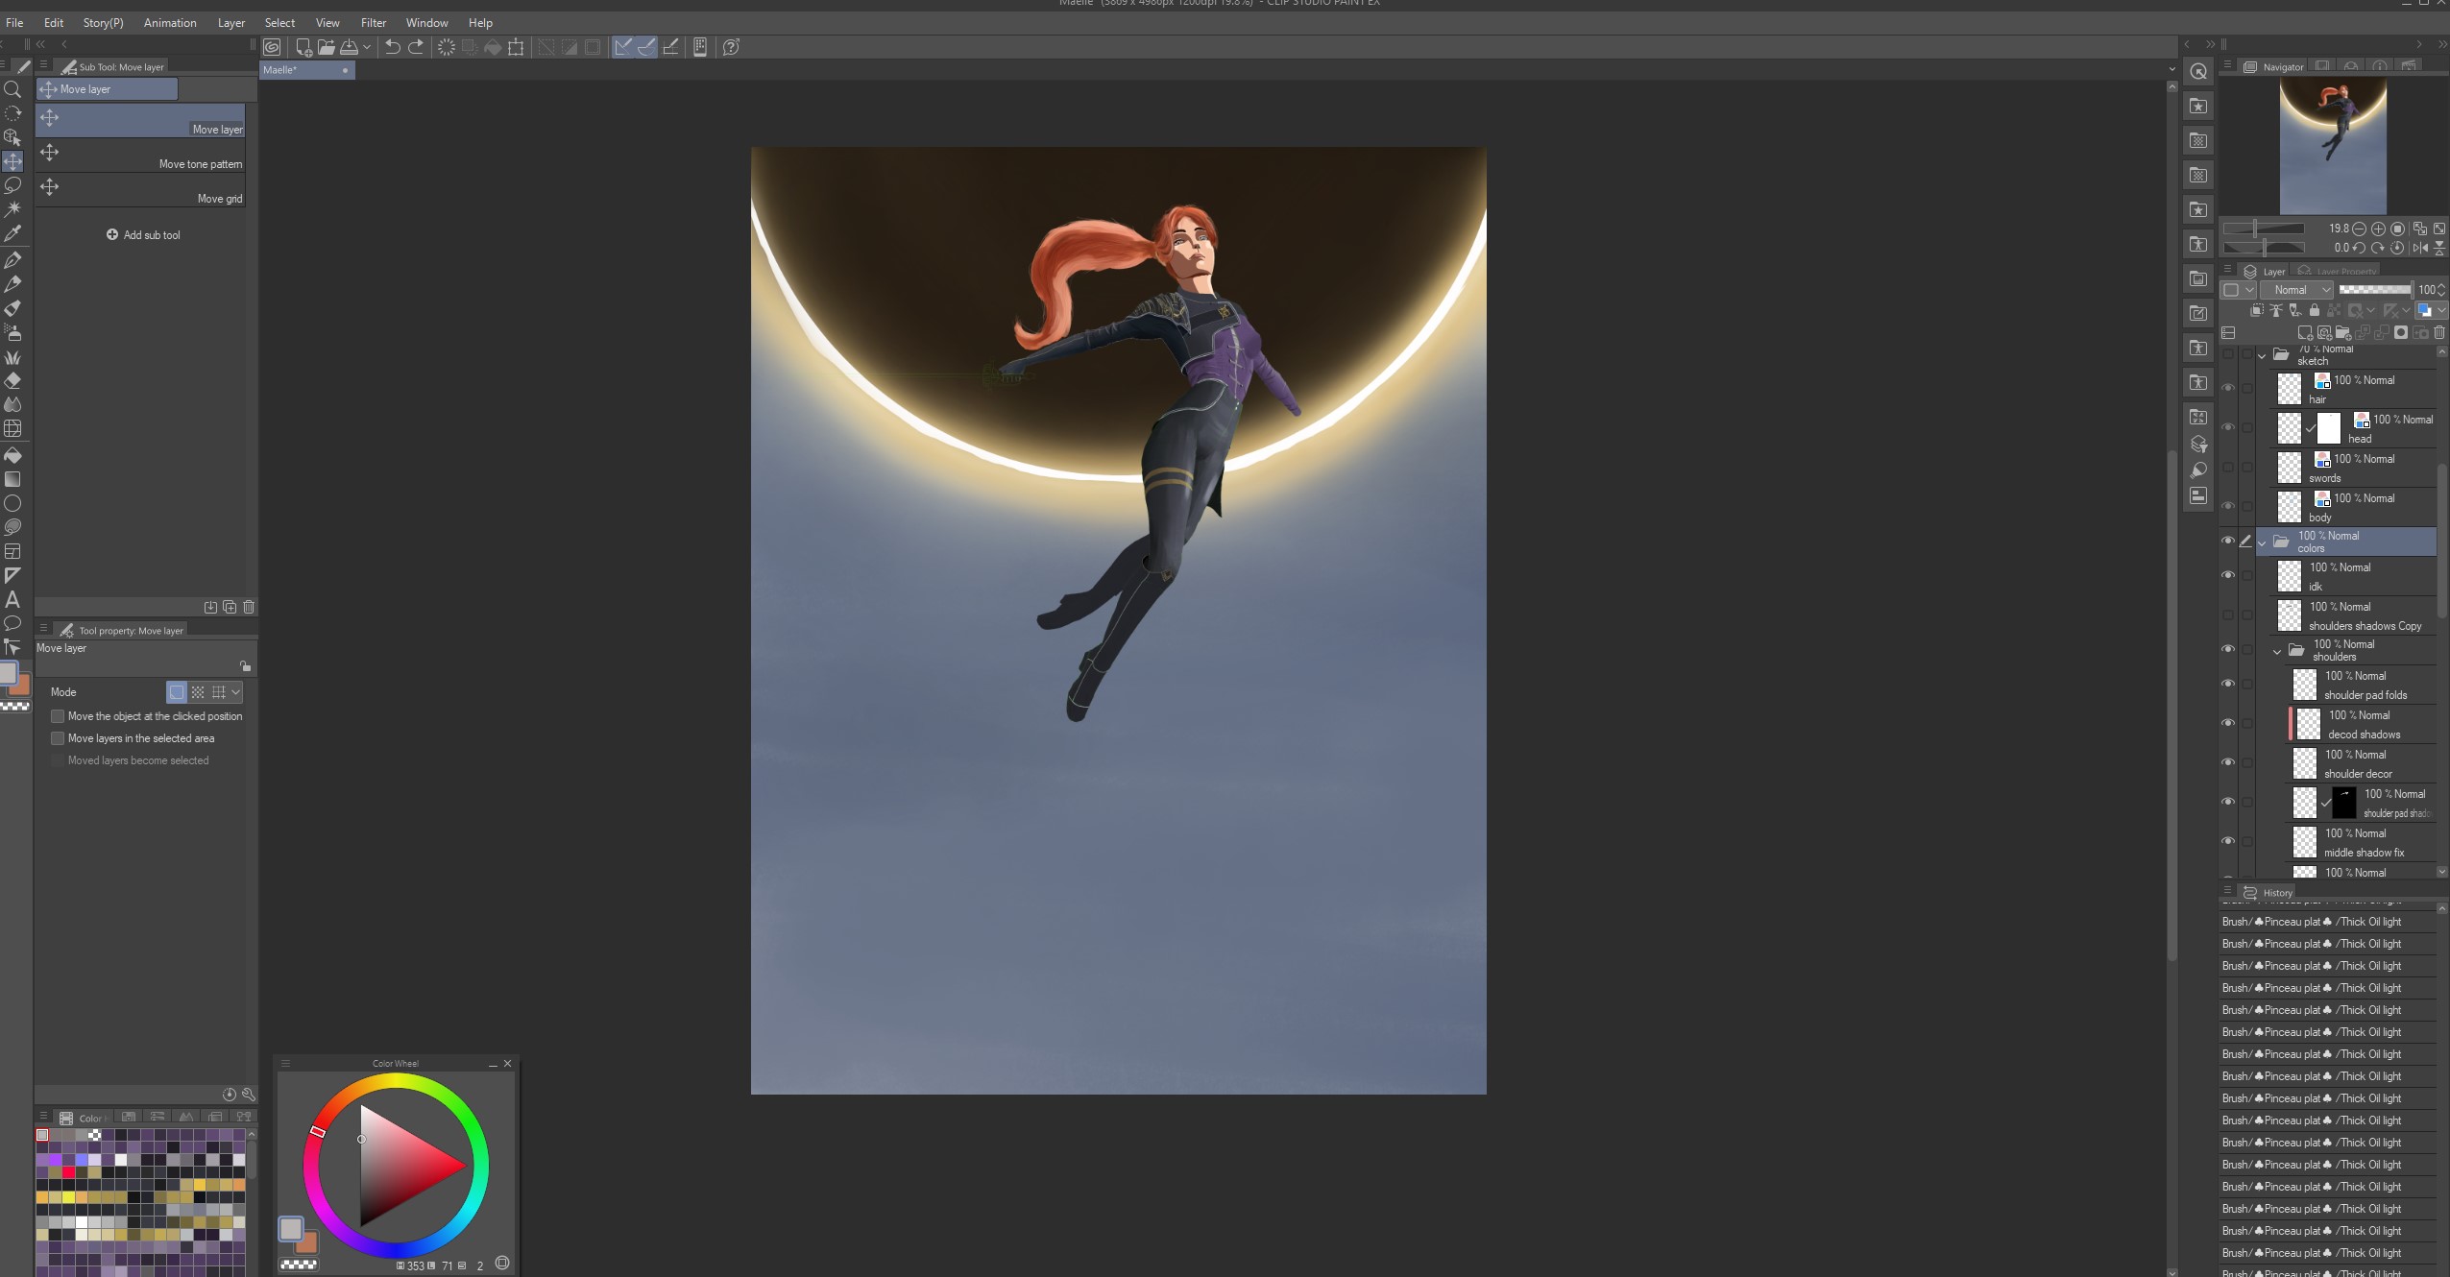Screen dimensions: 2450x1277
Task: Click New raster layer icon in Layer panel
Action: pos(2304,333)
